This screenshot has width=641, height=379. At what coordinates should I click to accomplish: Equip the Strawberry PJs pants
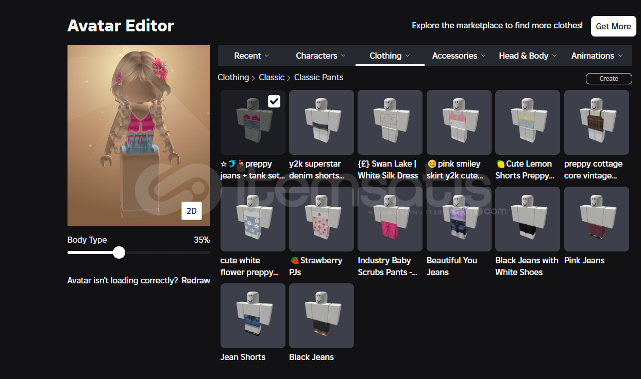coord(321,219)
